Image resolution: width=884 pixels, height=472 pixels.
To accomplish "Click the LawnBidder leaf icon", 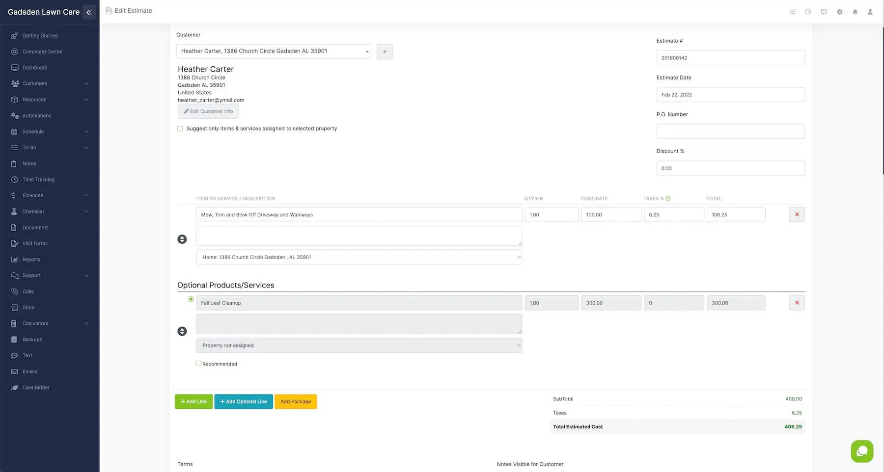I will pos(14,388).
